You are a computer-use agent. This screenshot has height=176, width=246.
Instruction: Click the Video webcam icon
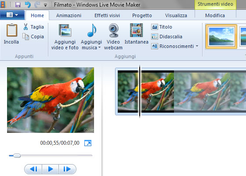113,30
